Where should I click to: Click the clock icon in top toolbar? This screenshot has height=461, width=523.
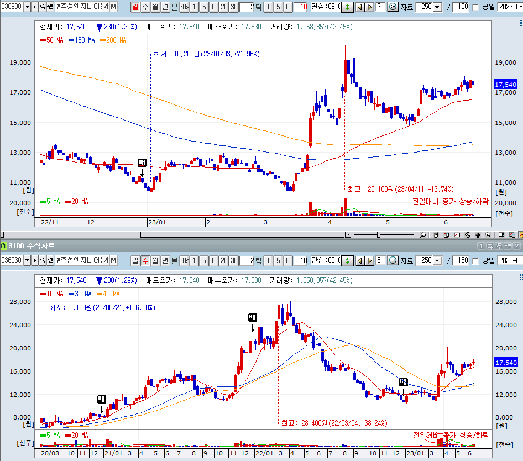(393, 7)
